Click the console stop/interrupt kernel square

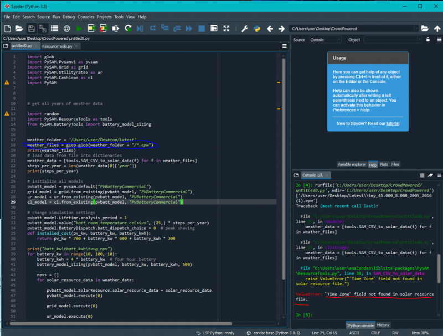[421, 175]
